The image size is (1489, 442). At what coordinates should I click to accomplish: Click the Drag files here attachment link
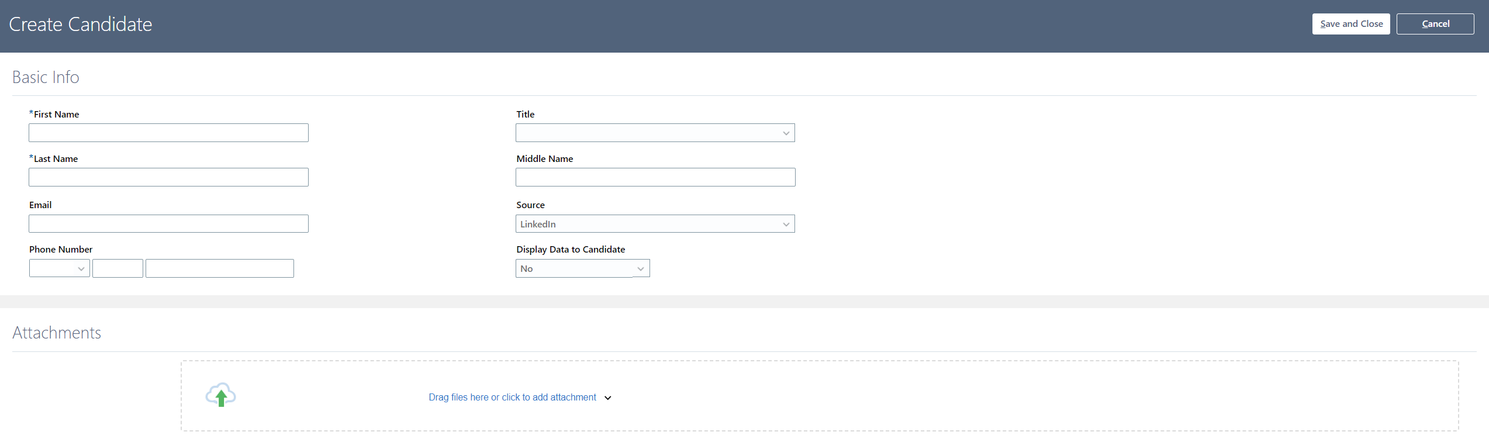[x=512, y=398]
